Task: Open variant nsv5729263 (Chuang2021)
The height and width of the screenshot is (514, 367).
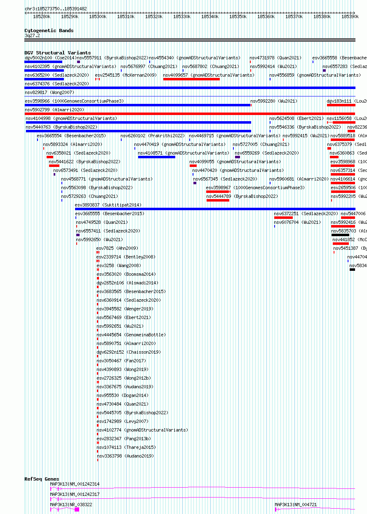Action: [89, 196]
